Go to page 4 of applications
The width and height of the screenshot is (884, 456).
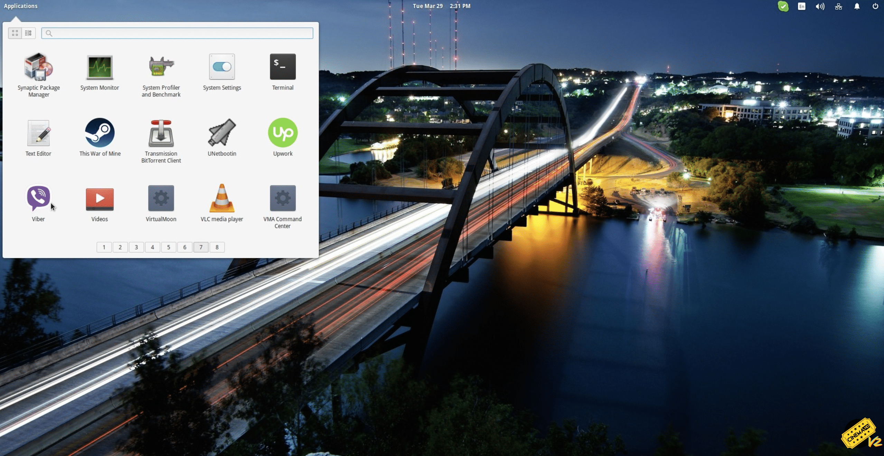pos(152,247)
